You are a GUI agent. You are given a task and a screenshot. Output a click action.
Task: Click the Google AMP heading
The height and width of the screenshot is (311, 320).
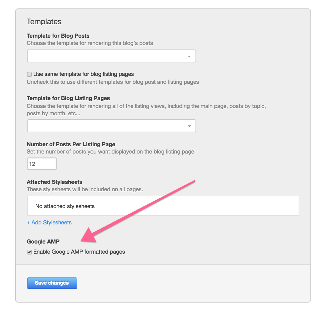(43, 242)
